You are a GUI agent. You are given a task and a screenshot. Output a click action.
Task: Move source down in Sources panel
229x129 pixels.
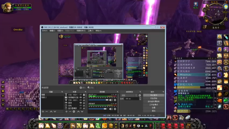tap(82, 112)
